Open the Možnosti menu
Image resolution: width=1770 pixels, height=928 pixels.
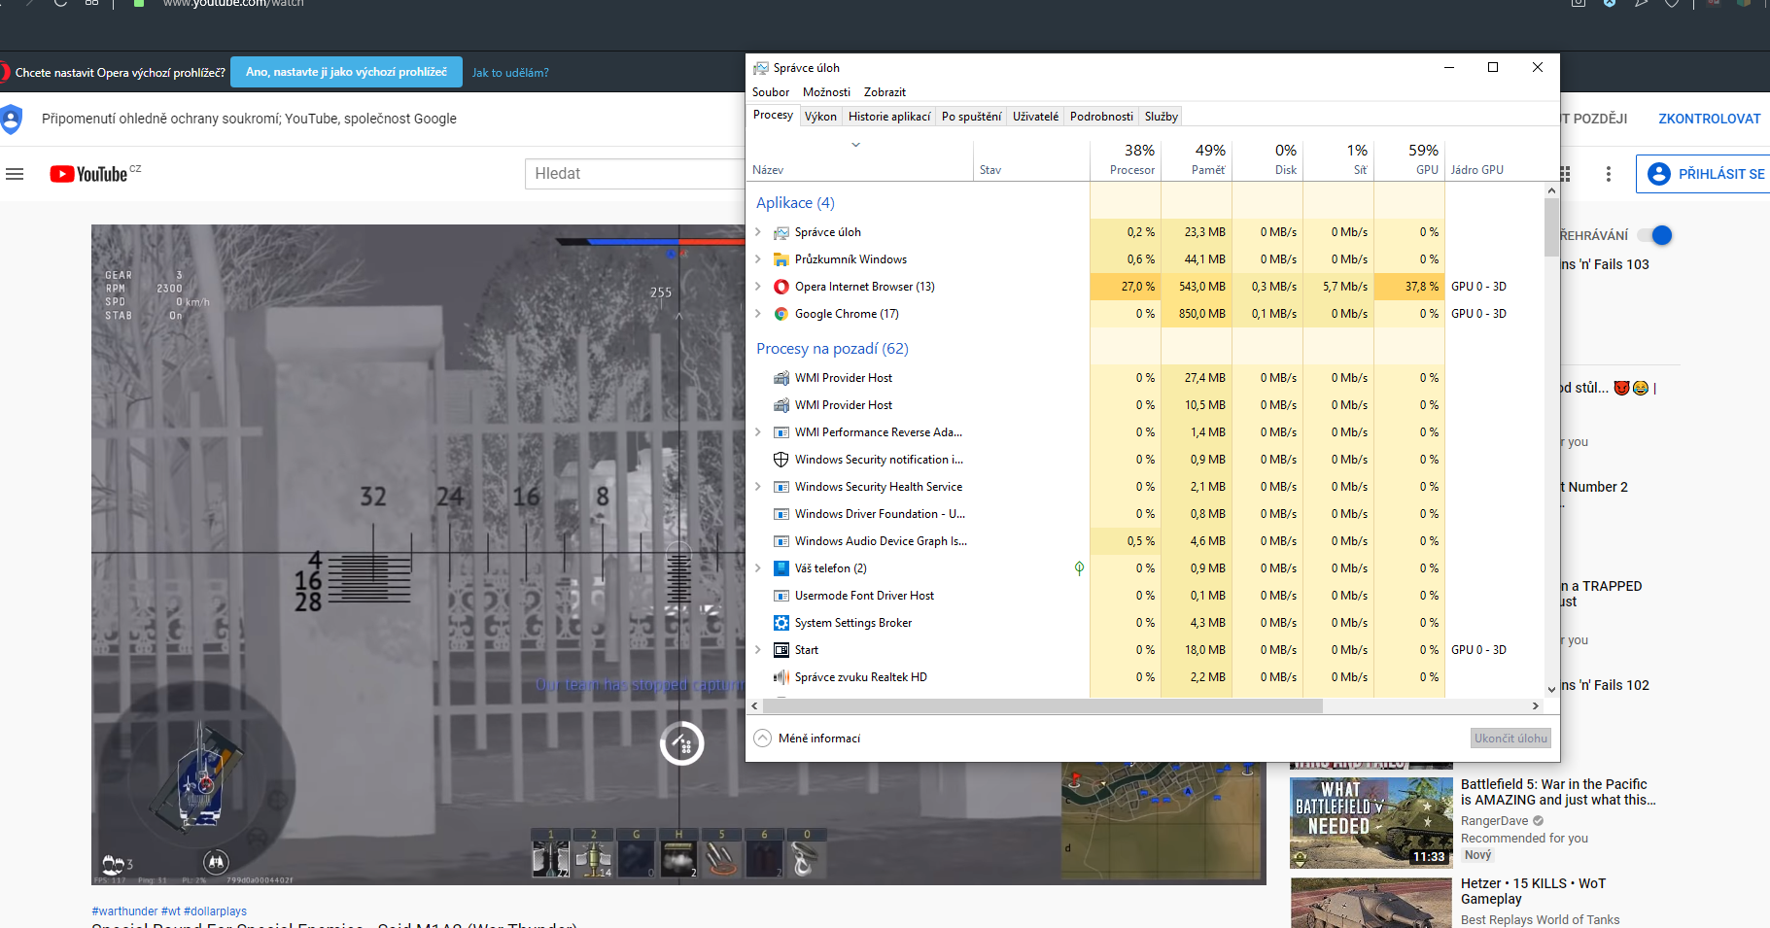826,92
